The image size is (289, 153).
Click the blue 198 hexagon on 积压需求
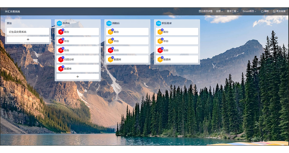pyautogui.click(x=159, y=23)
